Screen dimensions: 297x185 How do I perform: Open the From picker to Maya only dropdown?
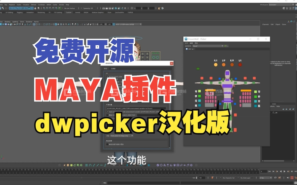(x=122, y=136)
